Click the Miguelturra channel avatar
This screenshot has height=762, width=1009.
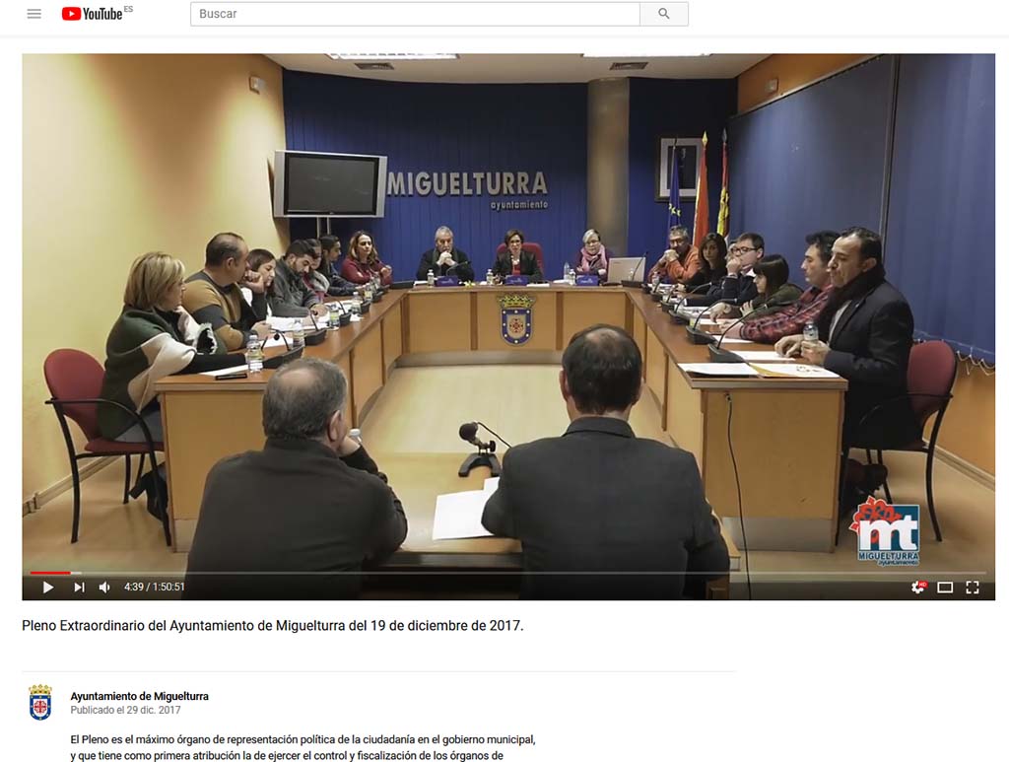pos(39,702)
